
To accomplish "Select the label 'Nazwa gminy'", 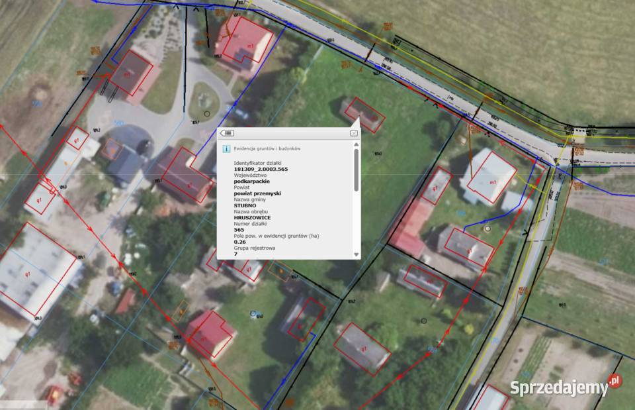I will pos(250,199).
